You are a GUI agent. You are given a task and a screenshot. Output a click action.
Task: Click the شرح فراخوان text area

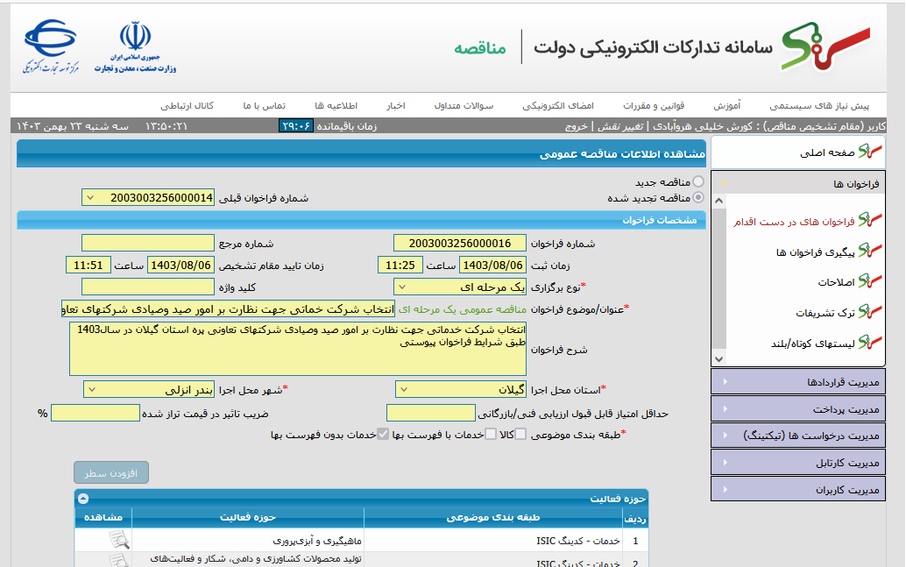tap(298, 349)
